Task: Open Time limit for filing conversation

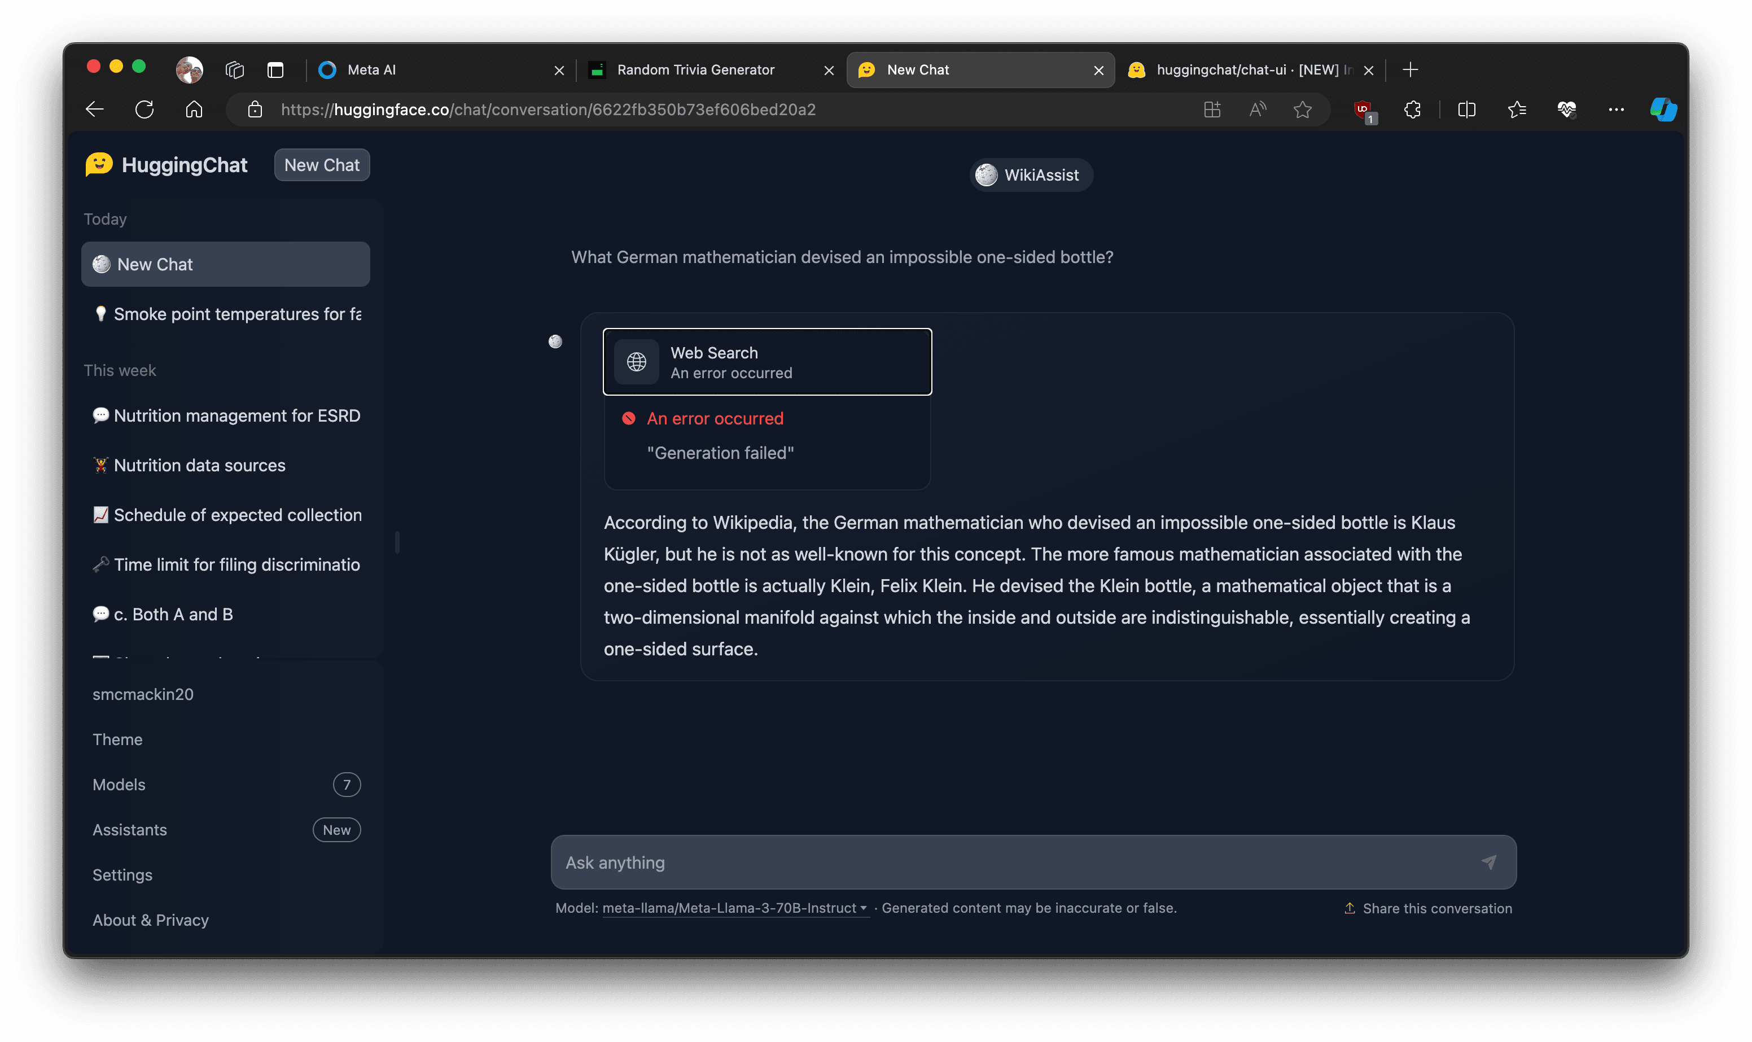Action: pyautogui.click(x=225, y=564)
